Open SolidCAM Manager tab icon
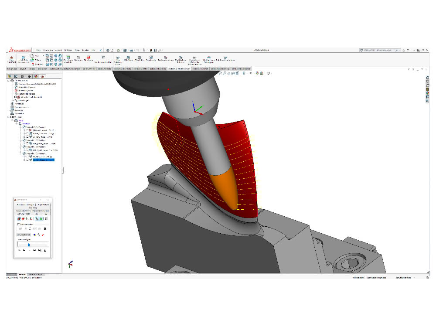The image size is (436, 327). click(x=43, y=76)
